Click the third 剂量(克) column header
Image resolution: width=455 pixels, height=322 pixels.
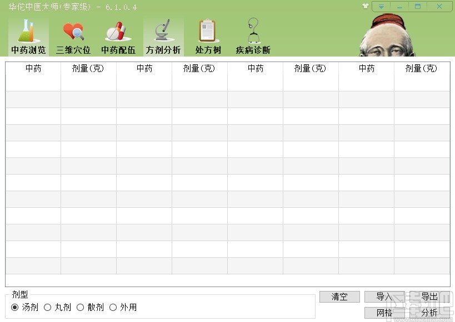click(311, 68)
